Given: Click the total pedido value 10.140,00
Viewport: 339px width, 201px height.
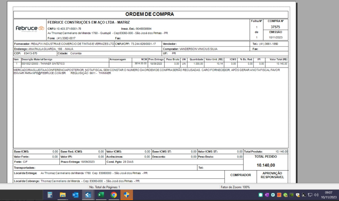Looking at the screenshot, I should click(266, 165).
